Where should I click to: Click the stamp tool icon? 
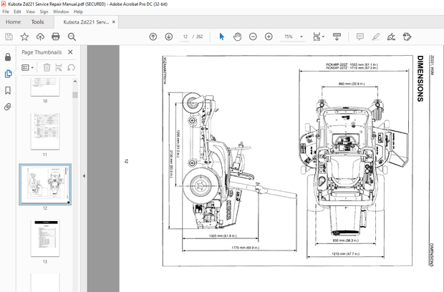(407, 36)
